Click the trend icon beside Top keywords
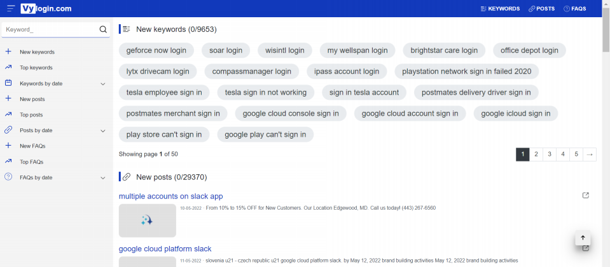This screenshot has width=610, height=267. pos(8,67)
